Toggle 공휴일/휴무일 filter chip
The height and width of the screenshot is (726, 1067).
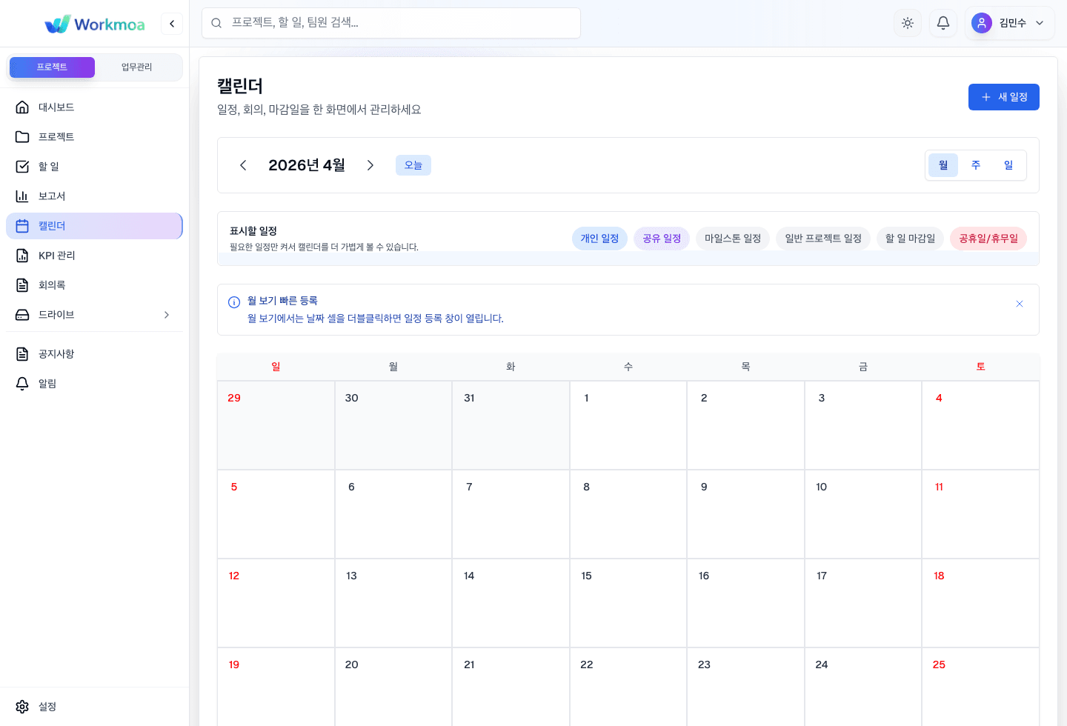[x=988, y=239]
